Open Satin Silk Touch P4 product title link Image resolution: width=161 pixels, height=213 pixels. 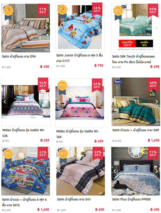(133, 59)
